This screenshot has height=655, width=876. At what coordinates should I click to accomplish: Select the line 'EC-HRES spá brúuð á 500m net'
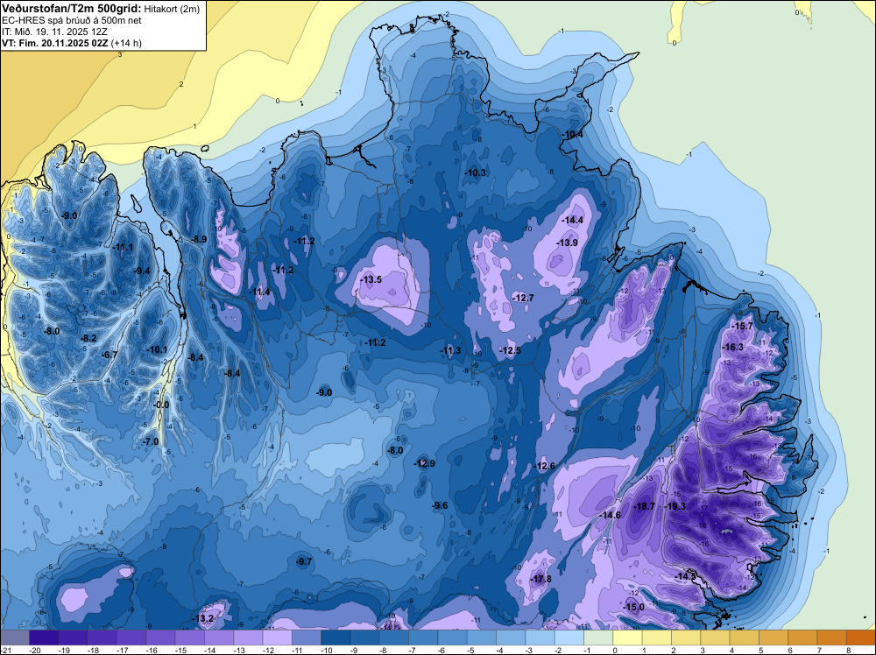pyautogui.click(x=72, y=20)
